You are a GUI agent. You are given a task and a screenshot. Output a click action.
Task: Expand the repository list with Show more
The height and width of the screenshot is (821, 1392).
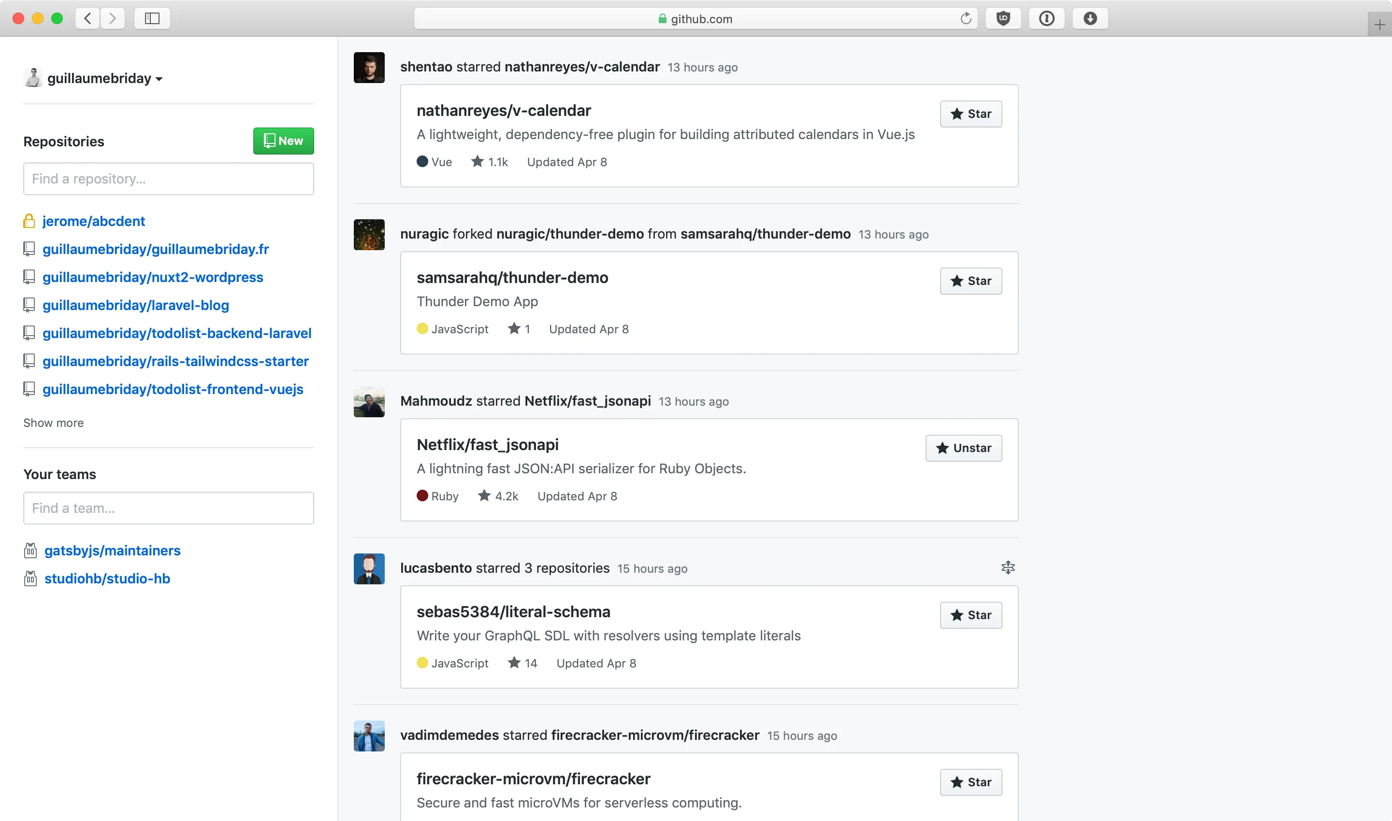(x=54, y=423)
